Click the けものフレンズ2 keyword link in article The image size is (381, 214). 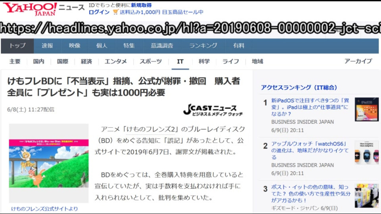tap(151, 129)
